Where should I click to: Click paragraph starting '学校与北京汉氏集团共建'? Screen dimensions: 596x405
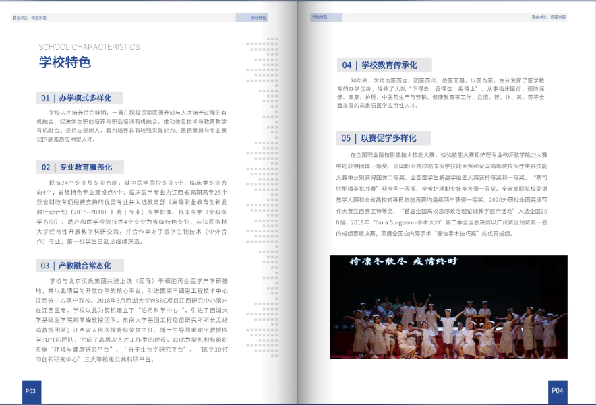(x=131, y=320)
